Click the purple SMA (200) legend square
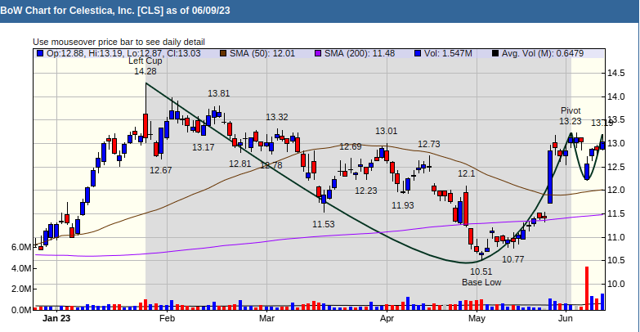 click(318, 53)
